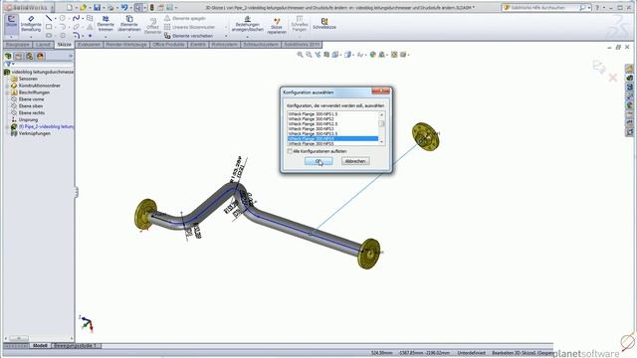Open the SolidWorks logo menu arrow
This screenshot has width=637, height=358.
(x=52, y=8)
